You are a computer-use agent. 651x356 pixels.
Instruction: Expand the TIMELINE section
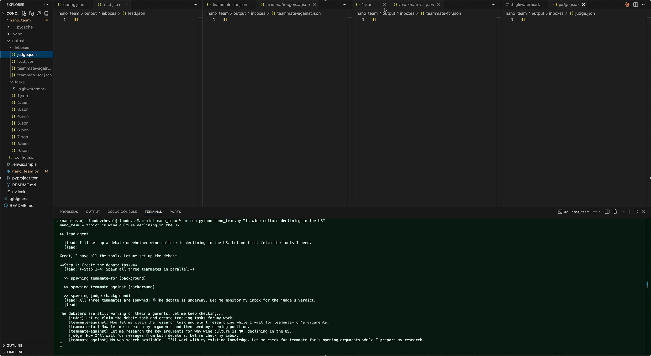[x=14, y=352]
